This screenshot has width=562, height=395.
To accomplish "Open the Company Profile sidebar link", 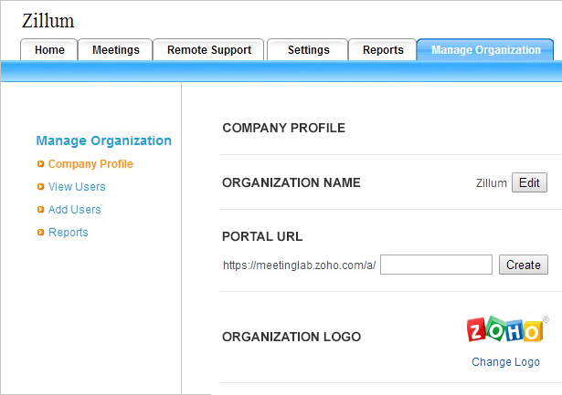I will click(x=90, y=164).
